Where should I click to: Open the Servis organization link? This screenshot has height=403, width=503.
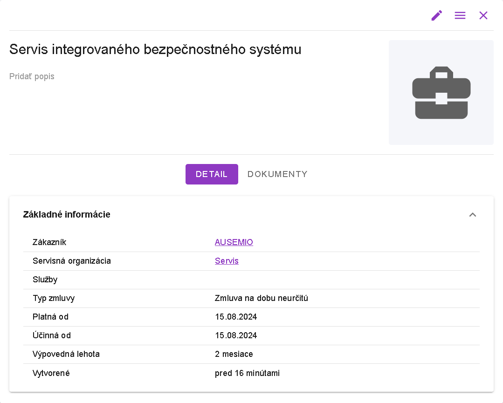coord(227,261)
